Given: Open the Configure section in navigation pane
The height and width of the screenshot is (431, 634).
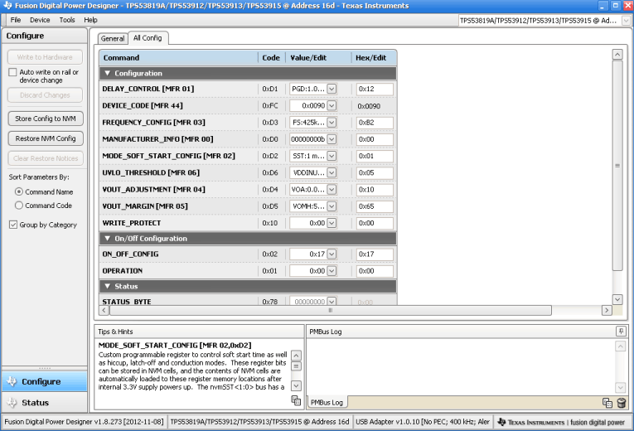Looking at the screenshot, I should [45, 381].
